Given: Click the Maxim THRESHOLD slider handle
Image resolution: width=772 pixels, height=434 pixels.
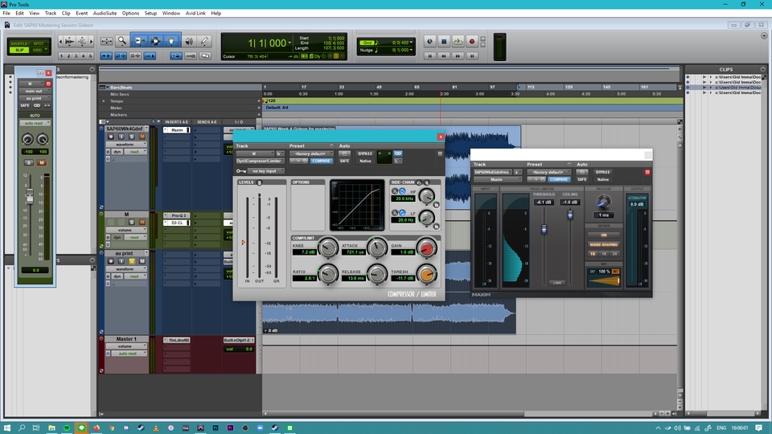Looking at the screenshot, I should click(544, 229).
